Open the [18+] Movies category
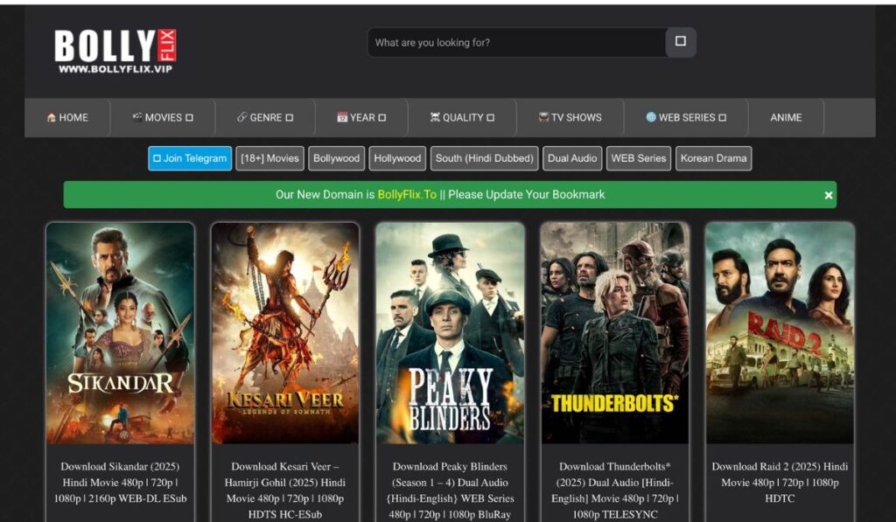This screenshot has height=522, width=896. 269,158
